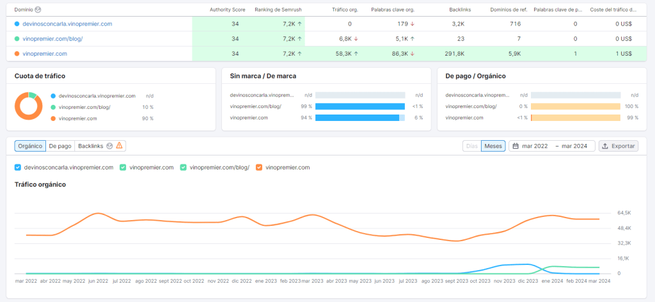
Task: Select the Meses view toggle
Action: point(493,146)
